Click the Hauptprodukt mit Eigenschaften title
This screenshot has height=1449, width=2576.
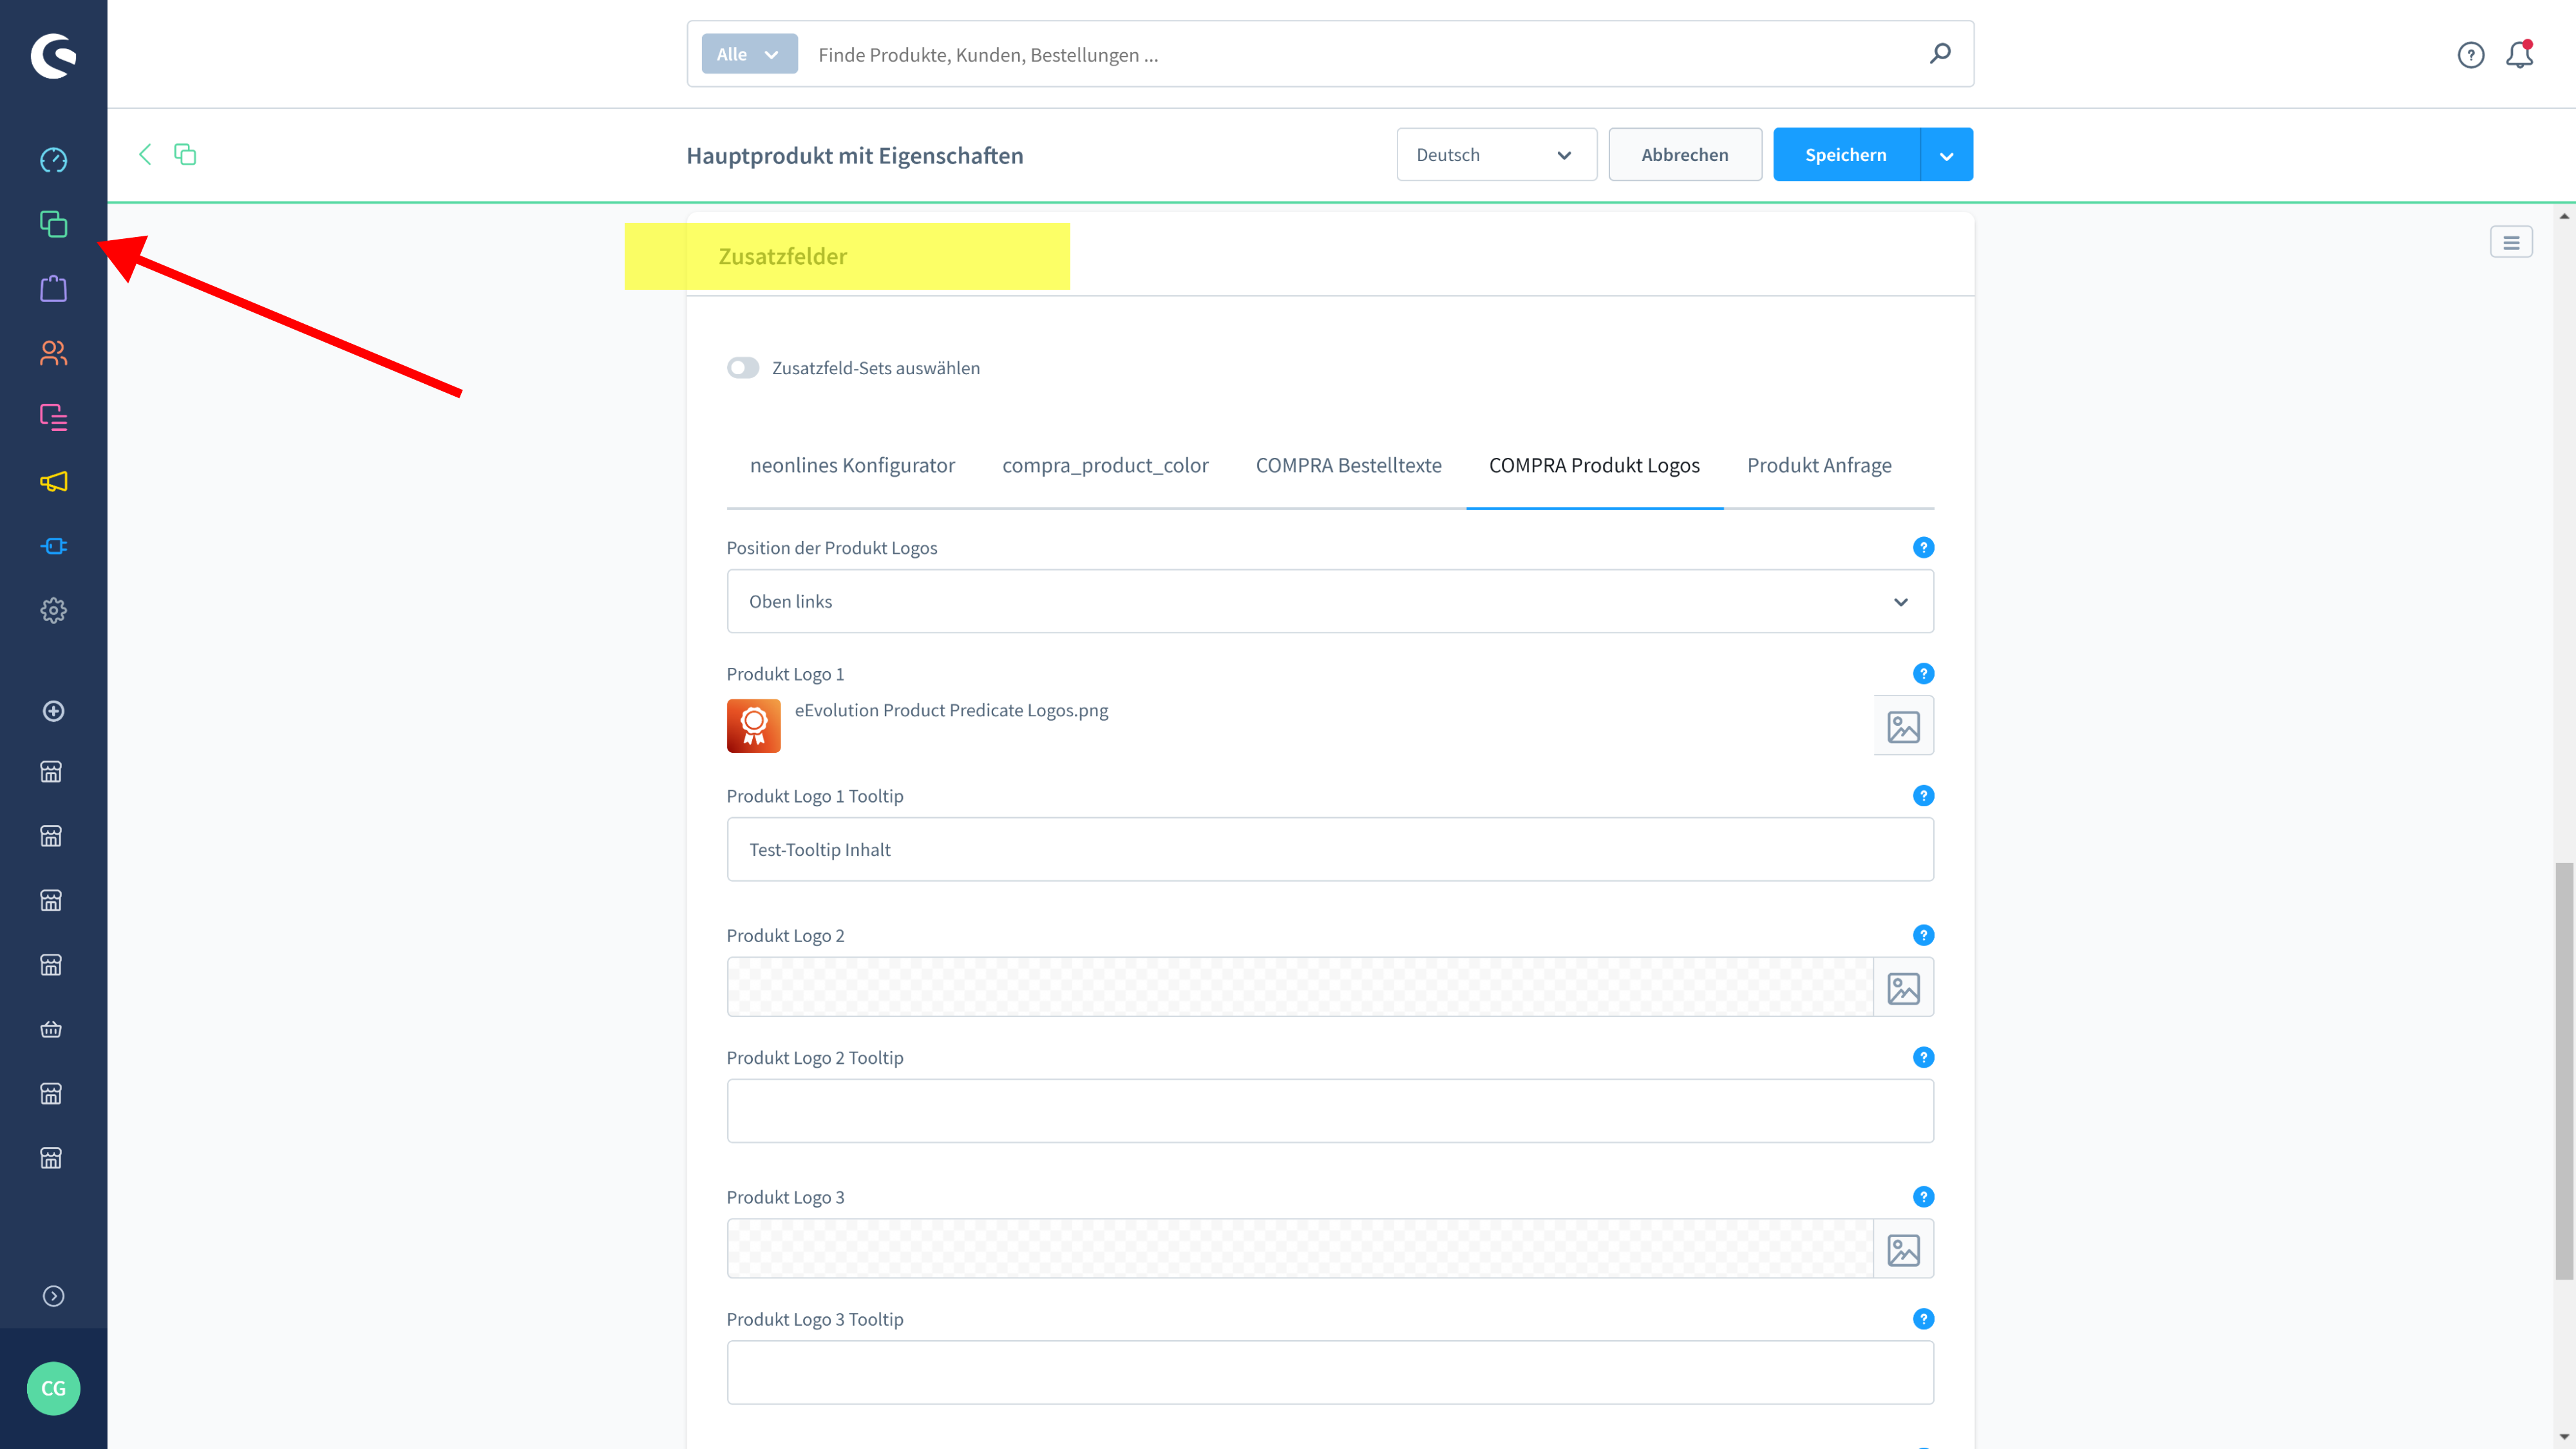(855, 155)
